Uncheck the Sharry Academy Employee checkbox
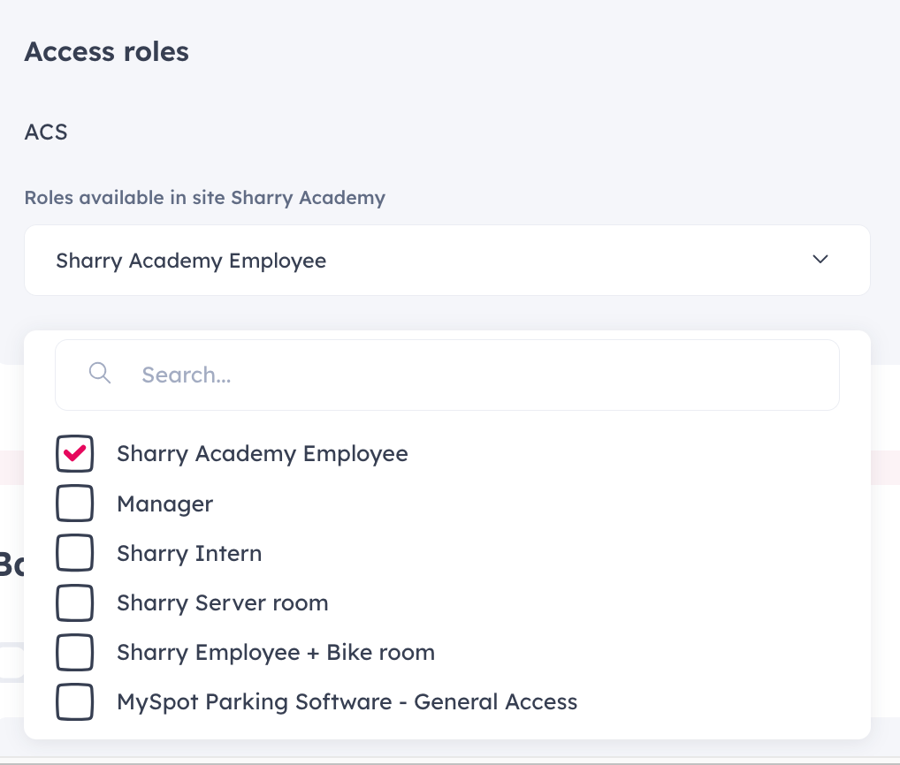The width and height of the screenshot is (900, 765). pos(74,453)
